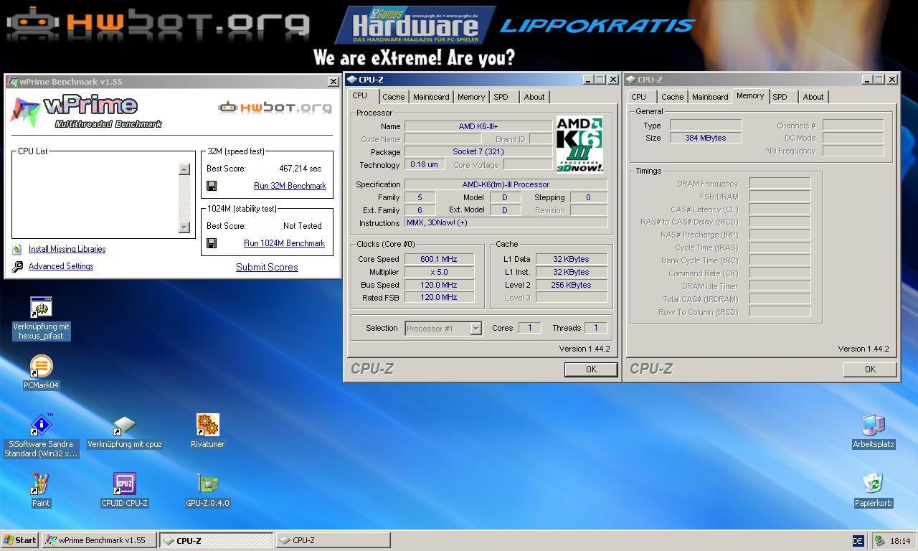Click OK in CPU tab CPU-Z window
This screenshot has width=918, height=551.
click(591, 369)
